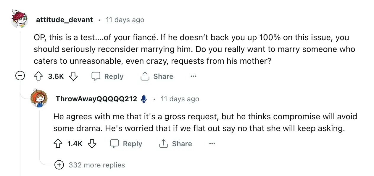This screenshot has height=176, width=374.
Task: Click attitude_devant's avatar image
Action: (x=20, y=19)
